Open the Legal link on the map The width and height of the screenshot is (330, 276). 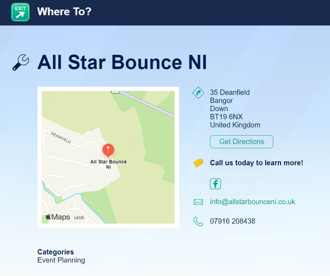[79, 217]
